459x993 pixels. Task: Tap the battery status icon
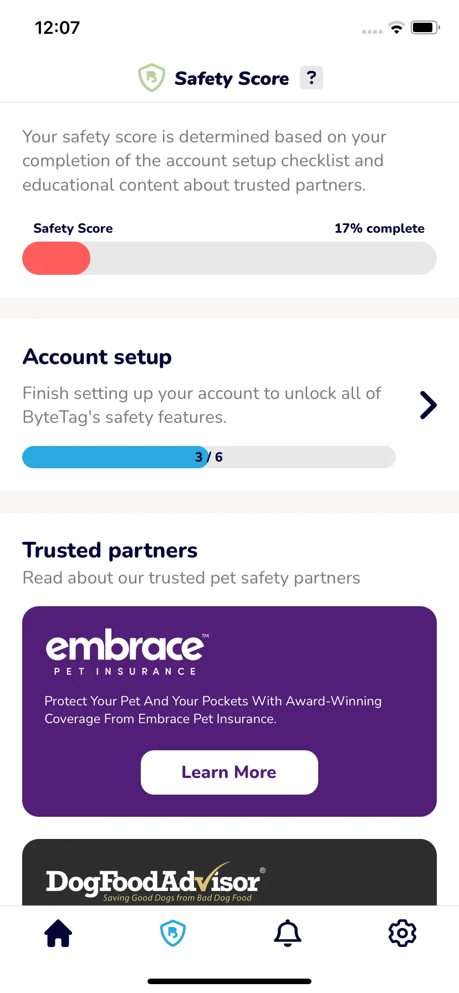click(x=425, y=28)
